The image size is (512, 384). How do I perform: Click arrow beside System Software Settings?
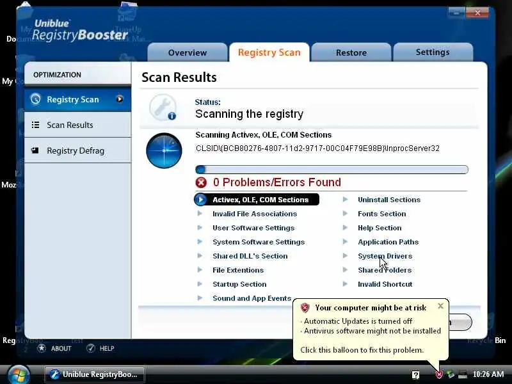point(200,242)
